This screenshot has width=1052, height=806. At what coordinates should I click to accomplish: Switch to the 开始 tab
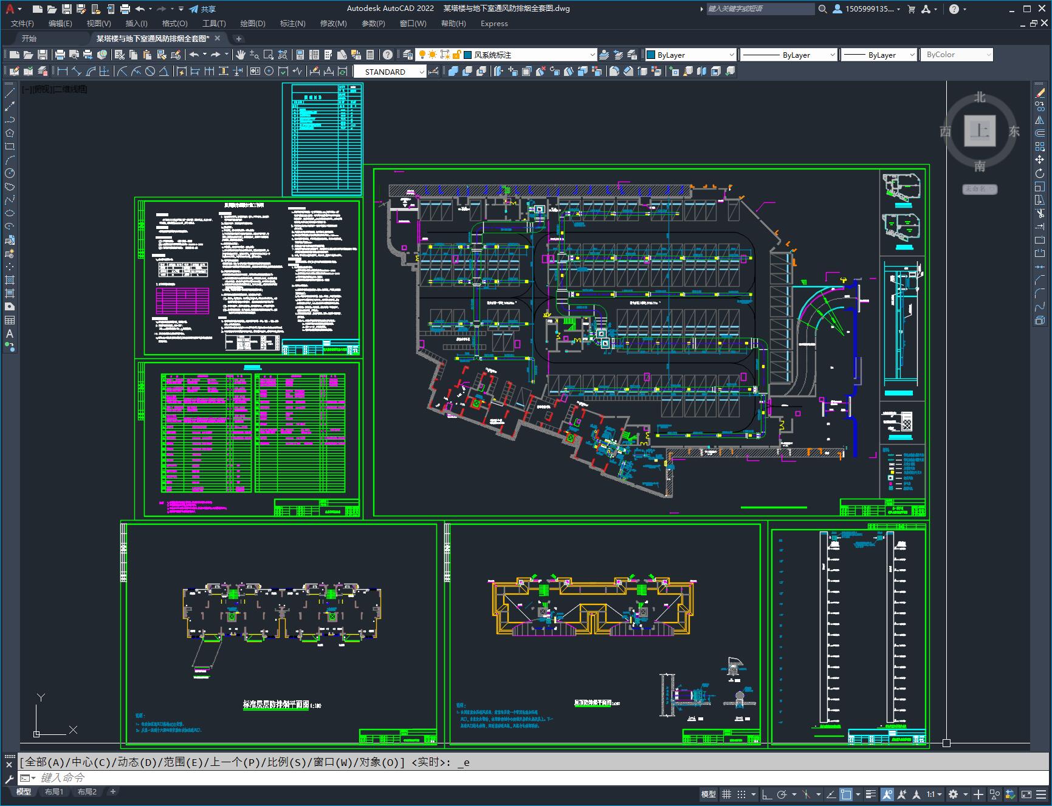coord(29,38)
